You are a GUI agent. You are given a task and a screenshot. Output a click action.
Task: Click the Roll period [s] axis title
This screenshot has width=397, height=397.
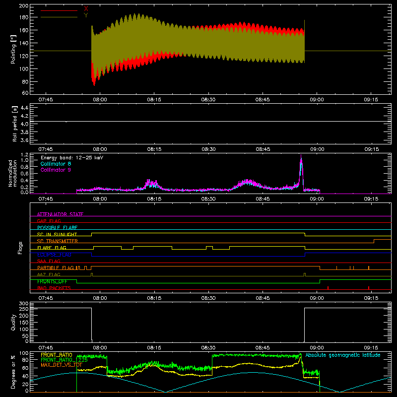tap(15, 124)
